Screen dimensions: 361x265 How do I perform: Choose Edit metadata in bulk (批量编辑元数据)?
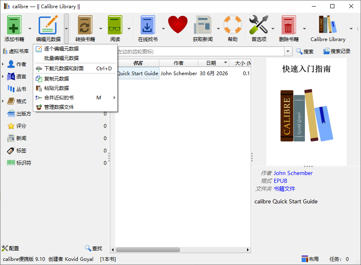[75, 58]
